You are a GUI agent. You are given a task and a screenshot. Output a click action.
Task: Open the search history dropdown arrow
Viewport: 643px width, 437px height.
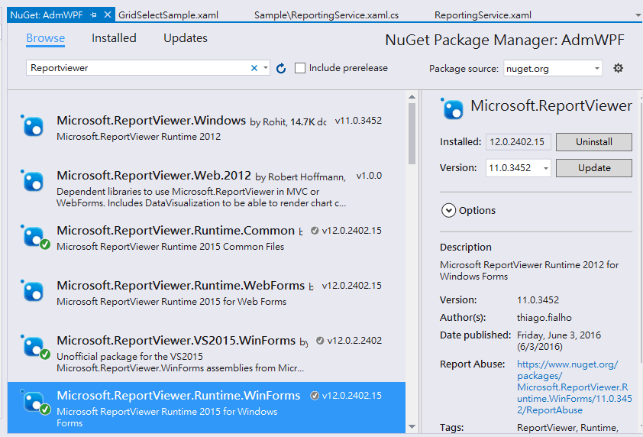point(266,68)
